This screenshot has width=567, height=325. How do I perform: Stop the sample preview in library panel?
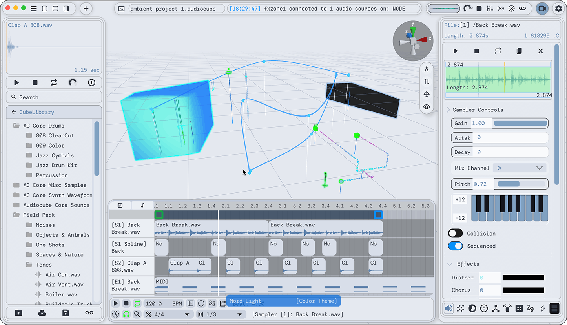coord(35,82)
